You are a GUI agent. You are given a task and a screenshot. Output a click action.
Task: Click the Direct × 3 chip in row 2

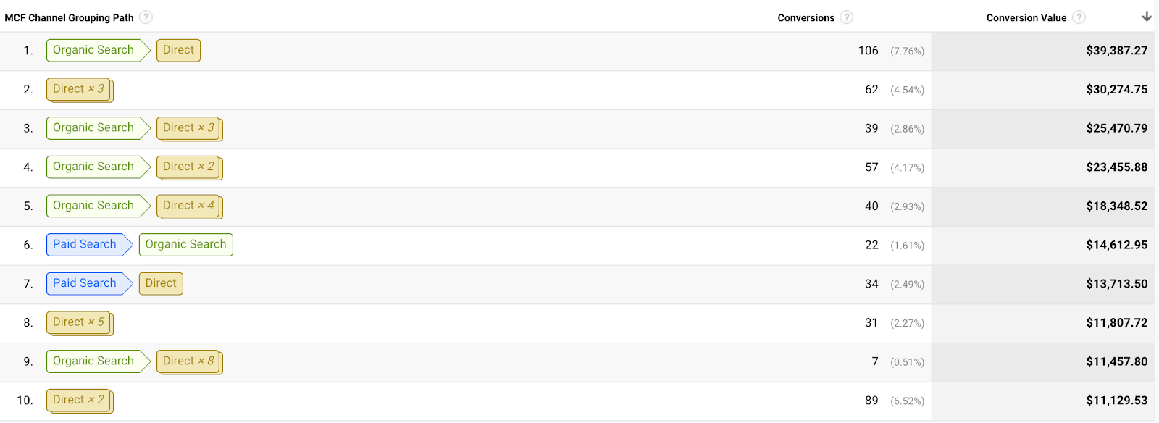80,90
